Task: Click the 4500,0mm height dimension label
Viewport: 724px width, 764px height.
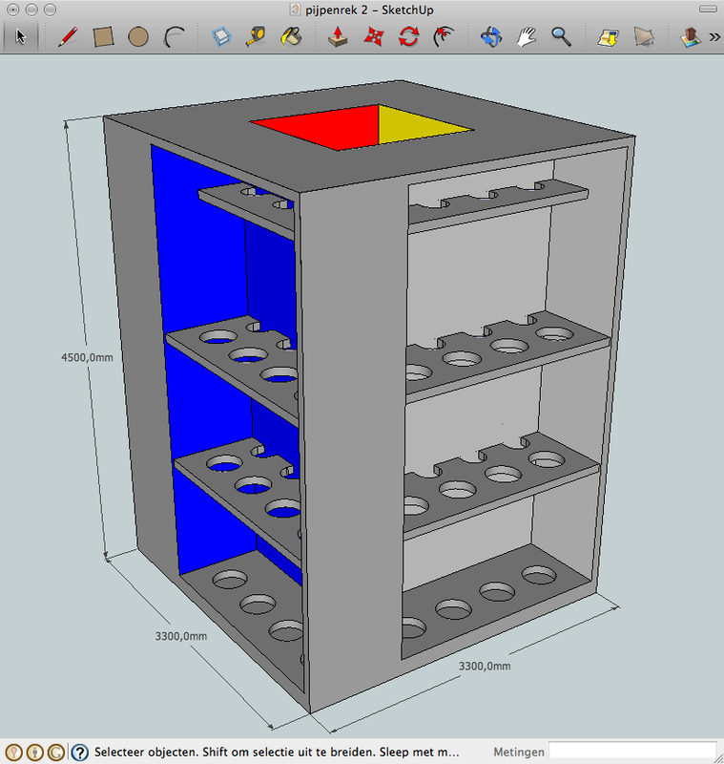Action: pos(87,357)
